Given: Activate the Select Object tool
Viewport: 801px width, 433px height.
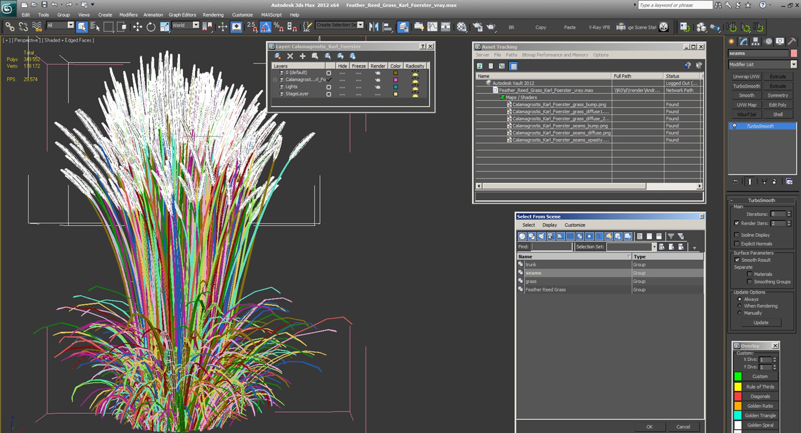Looking at the screenshot, I should [82, 27].
